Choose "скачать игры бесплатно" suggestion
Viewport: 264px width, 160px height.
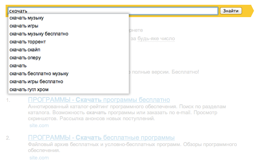coord(36,82)
